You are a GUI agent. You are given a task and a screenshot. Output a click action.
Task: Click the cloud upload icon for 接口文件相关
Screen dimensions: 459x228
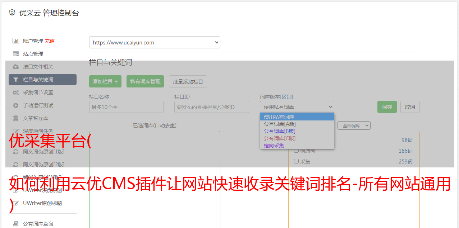point(15,67)
